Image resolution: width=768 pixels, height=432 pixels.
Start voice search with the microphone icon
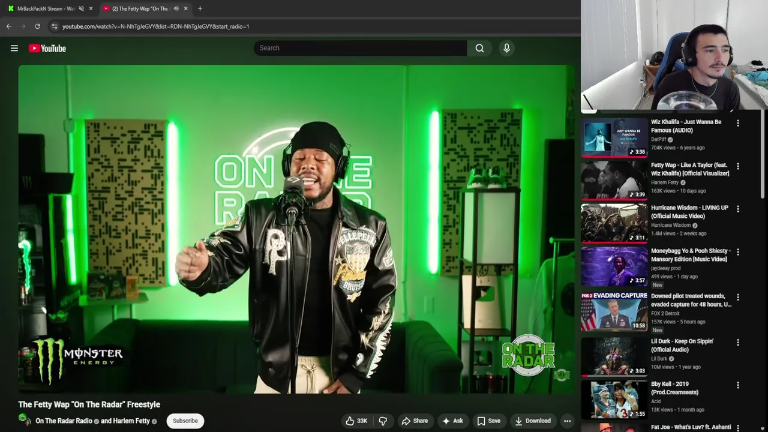[506, 48]
